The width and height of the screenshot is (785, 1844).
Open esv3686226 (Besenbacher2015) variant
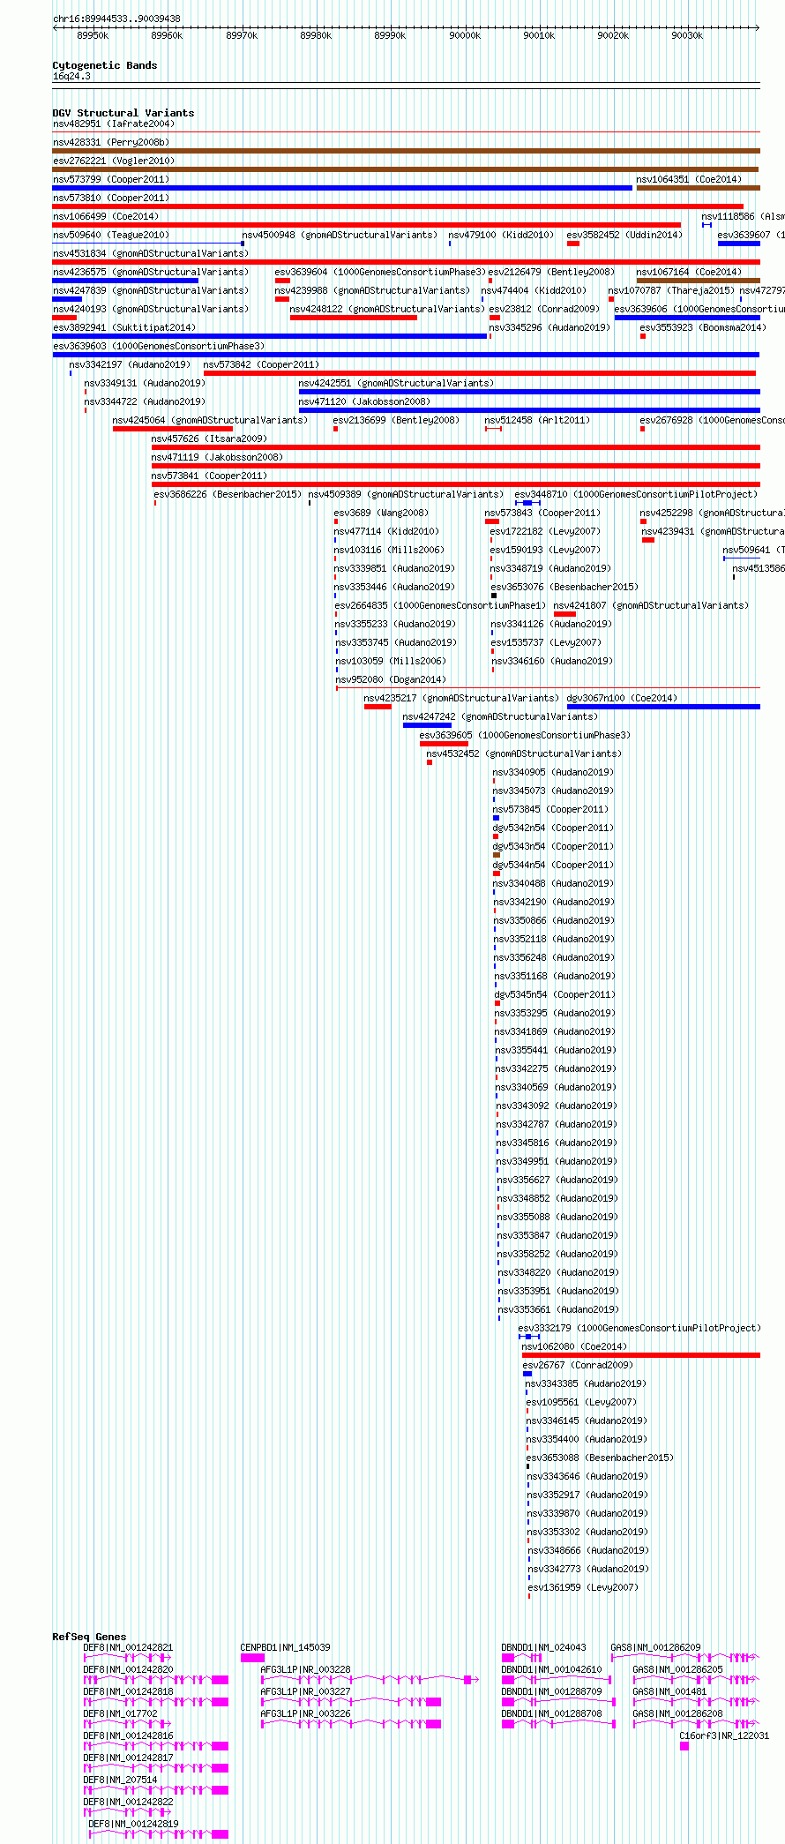pos(228,494)
